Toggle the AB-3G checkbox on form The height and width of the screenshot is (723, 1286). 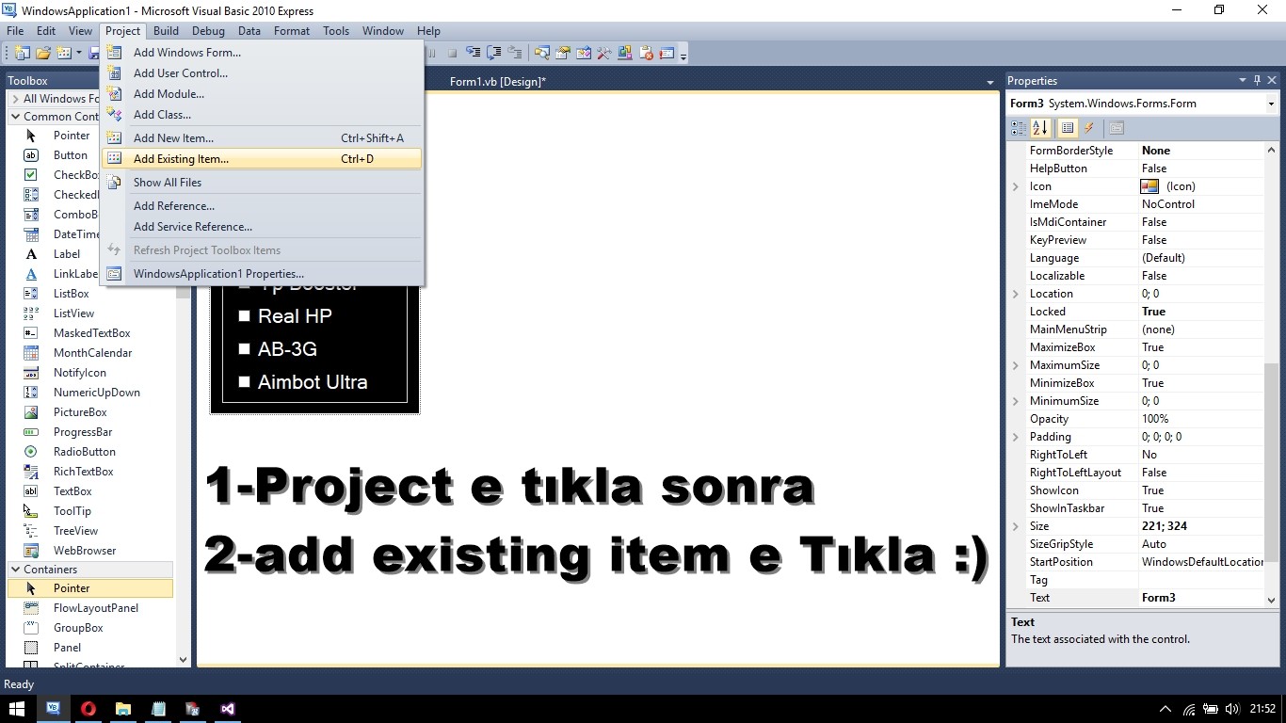(x=245, y=349)
